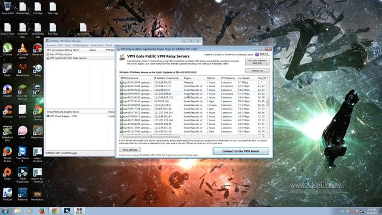The image size is (382, 215).
Task: Open the VPN Gate Academic Web Site button
Action: click(x=257, y=62)
